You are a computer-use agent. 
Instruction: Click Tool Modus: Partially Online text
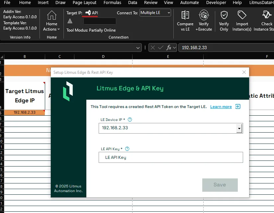[x=91, y=30]
